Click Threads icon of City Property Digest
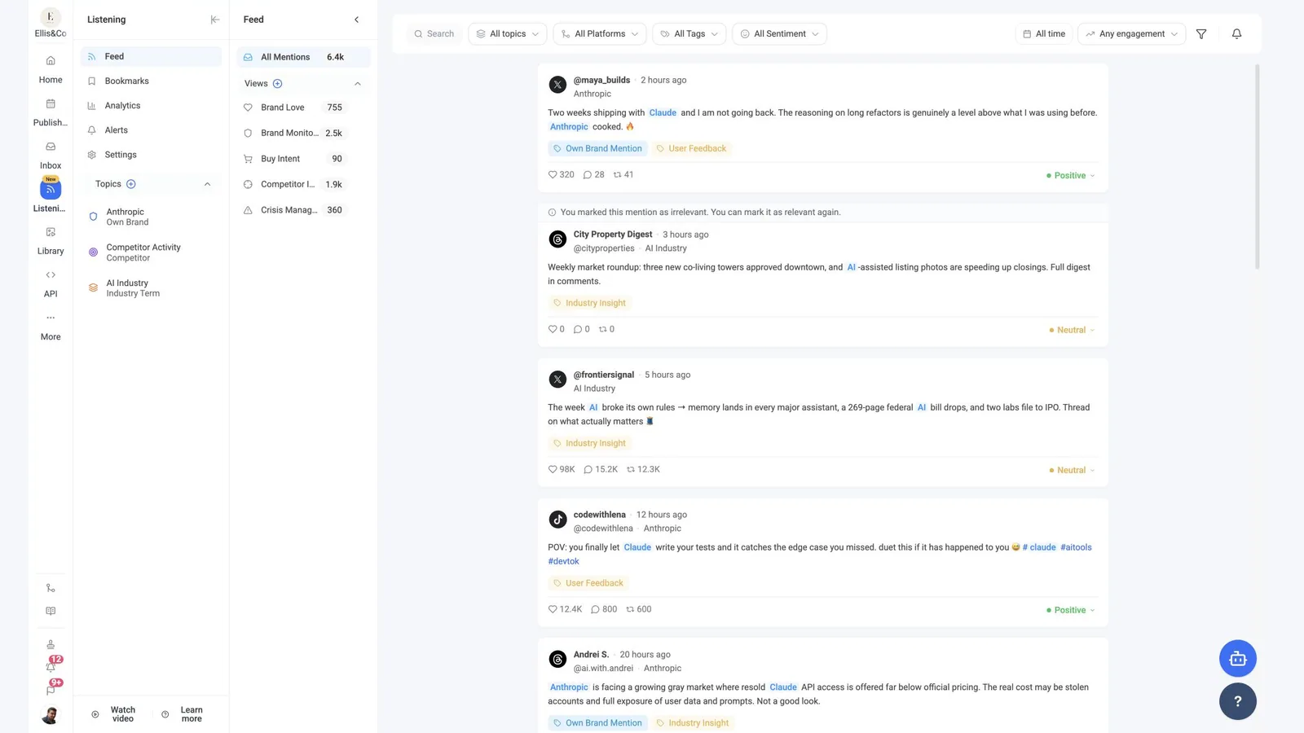 click(557, 239)
